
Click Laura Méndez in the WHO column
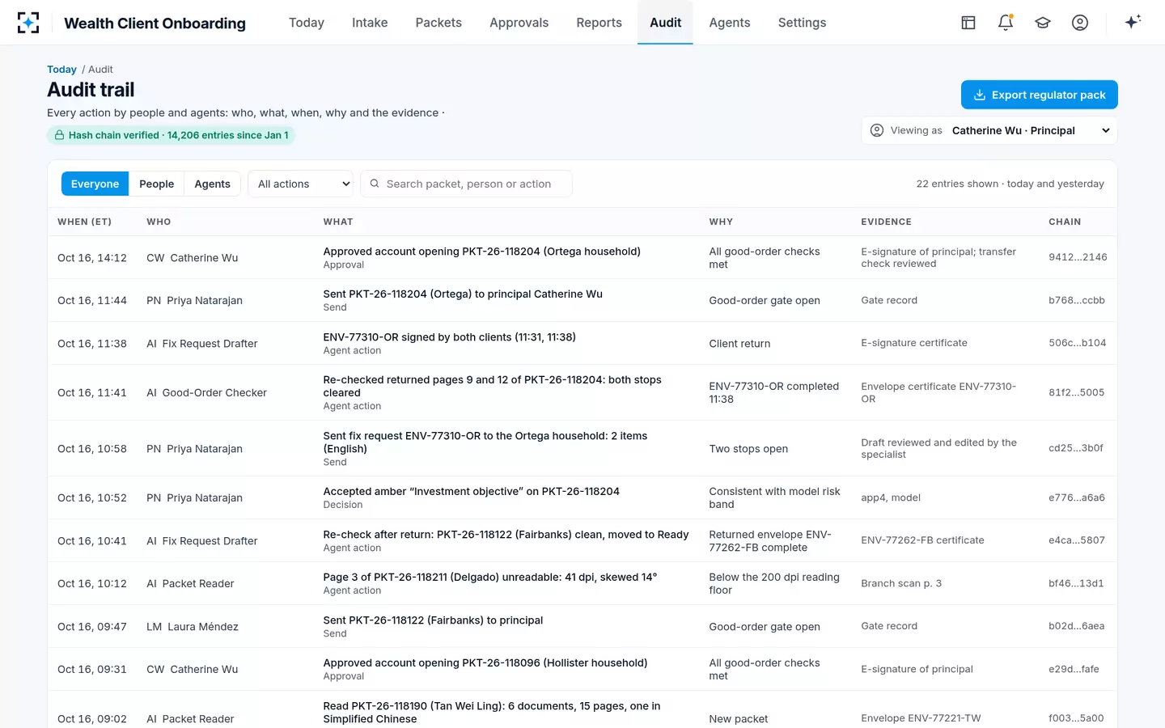[203, 627]
